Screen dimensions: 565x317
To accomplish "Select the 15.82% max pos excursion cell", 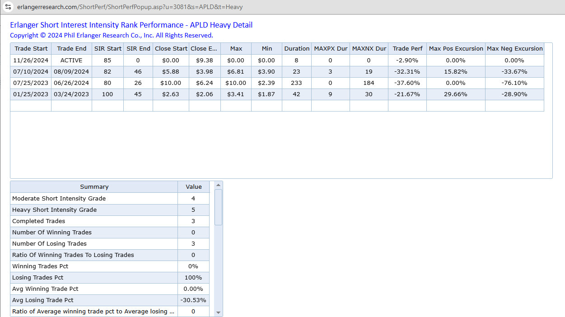I will pyautogui.click(x=456, y=72).
